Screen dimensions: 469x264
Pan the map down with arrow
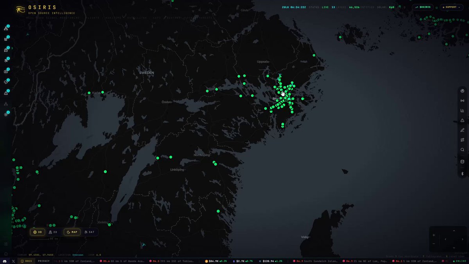pyautogui.click(x=454, y=248)
